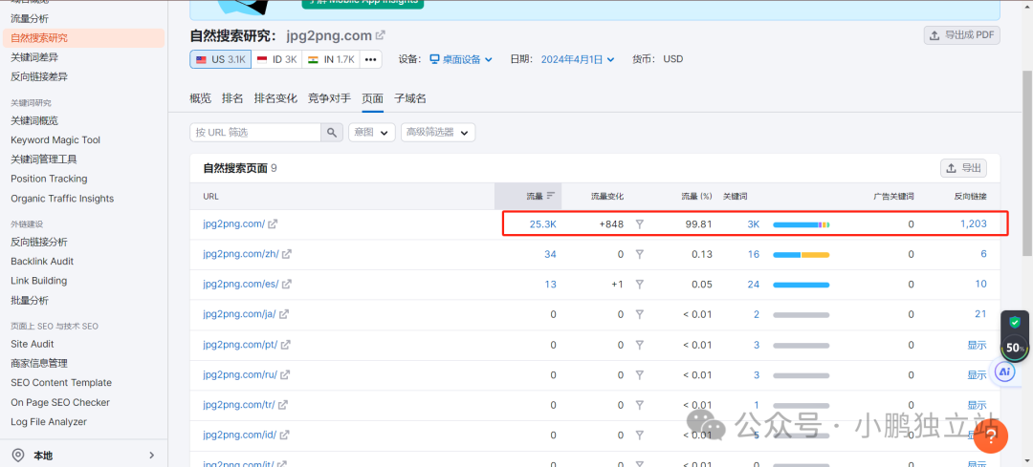
Task: Click filter funnel icon in jpg2png.com/zh/ row
Action: pyautogui.click(x=639, y=254)
